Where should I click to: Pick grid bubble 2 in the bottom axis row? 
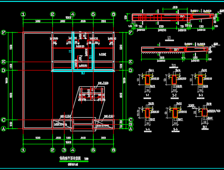point(52,150)
